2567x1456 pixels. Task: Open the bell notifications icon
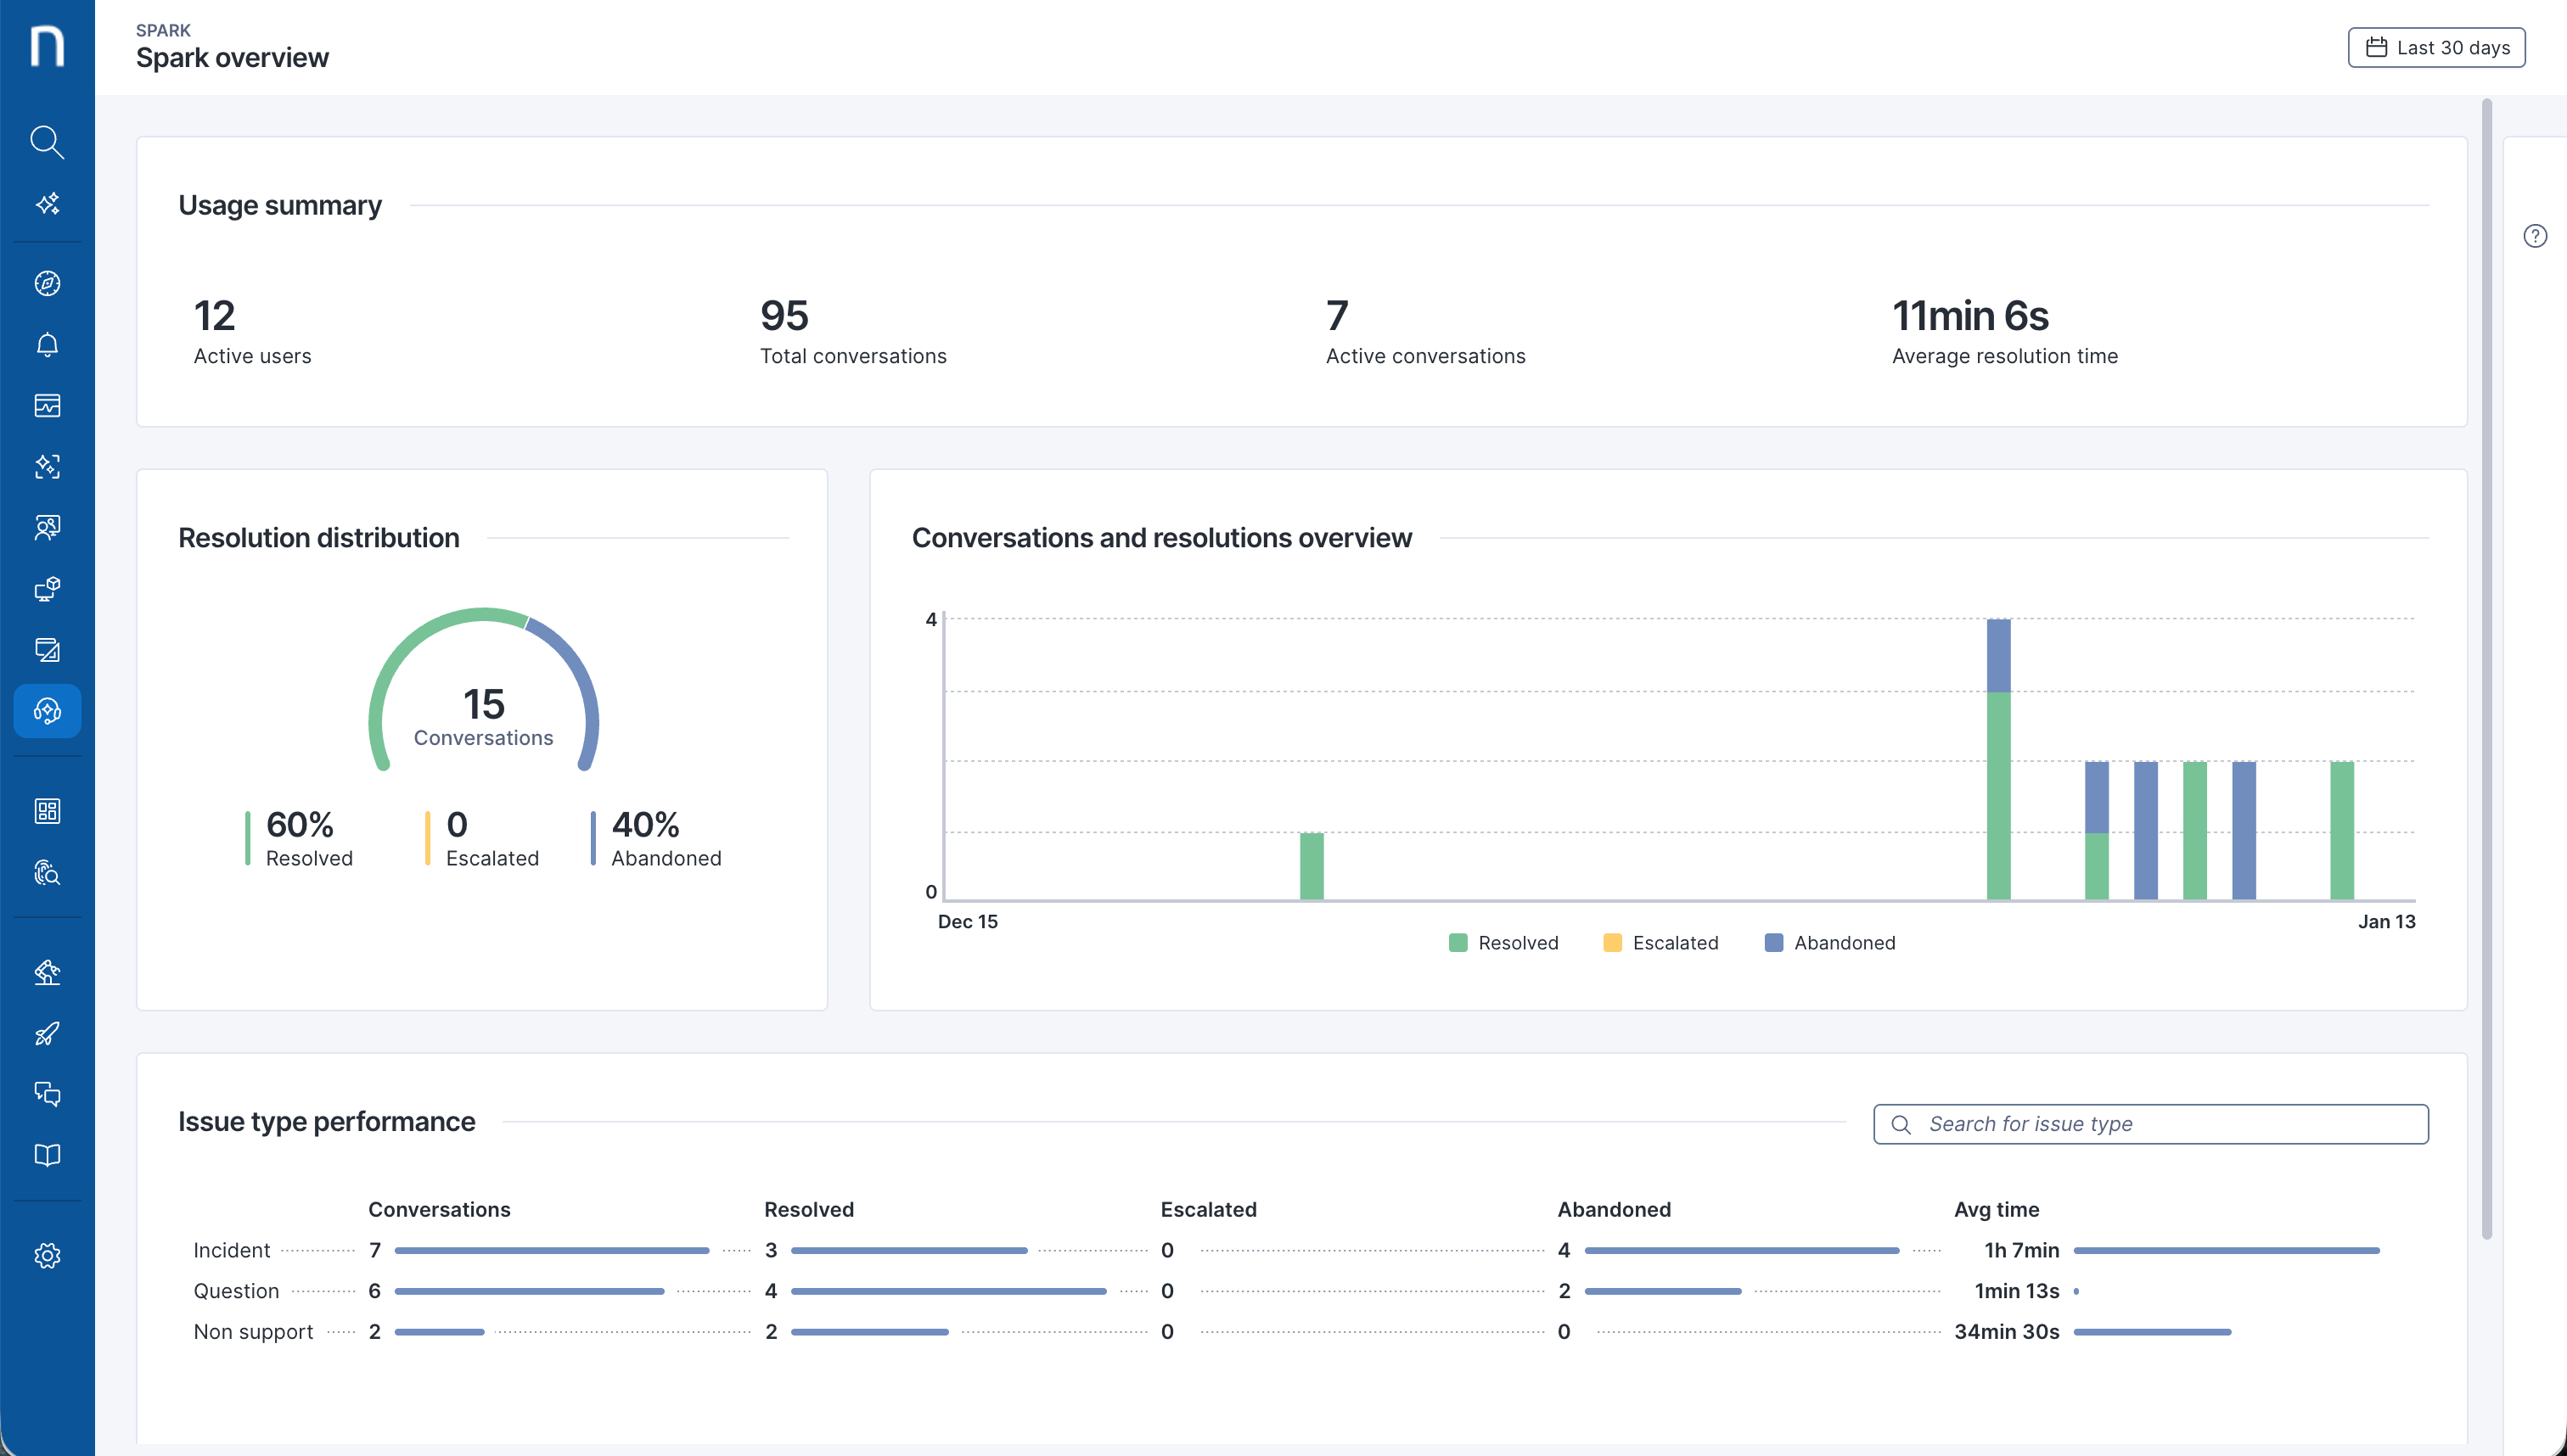tap(47, 345)
